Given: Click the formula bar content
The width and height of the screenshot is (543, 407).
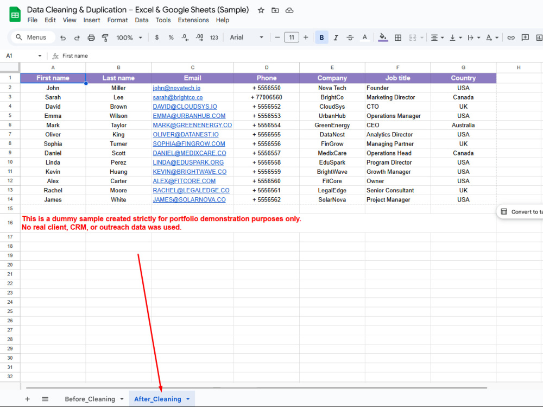Looking at the screenshot, I should click(75, 56).
